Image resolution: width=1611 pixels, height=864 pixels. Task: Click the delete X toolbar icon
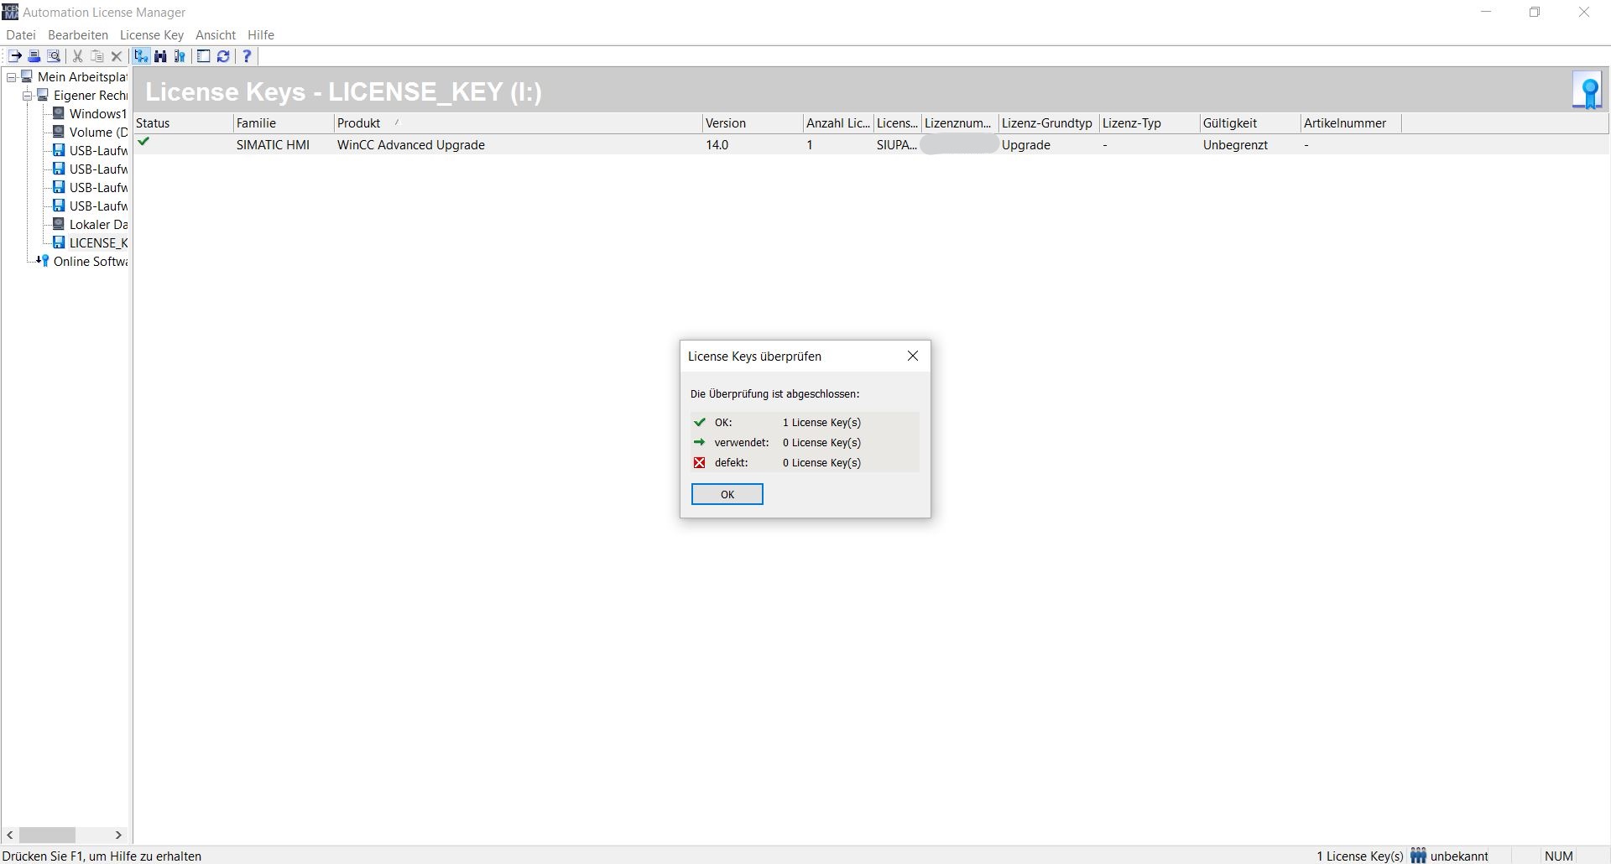(x=117, y=56)
